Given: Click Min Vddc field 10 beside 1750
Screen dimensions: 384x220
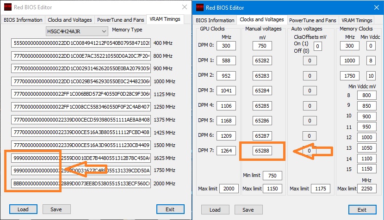Looking at the screenshot, I should click(x=371, y=76).
